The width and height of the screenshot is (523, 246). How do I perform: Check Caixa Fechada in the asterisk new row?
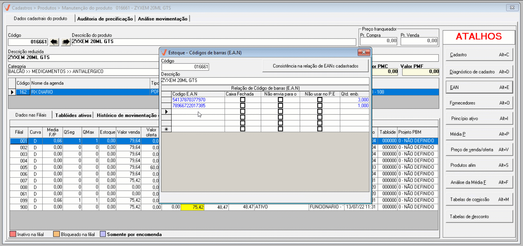tap(242, 129)
